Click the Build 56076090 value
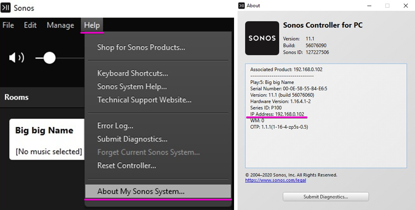 [316, 45]
